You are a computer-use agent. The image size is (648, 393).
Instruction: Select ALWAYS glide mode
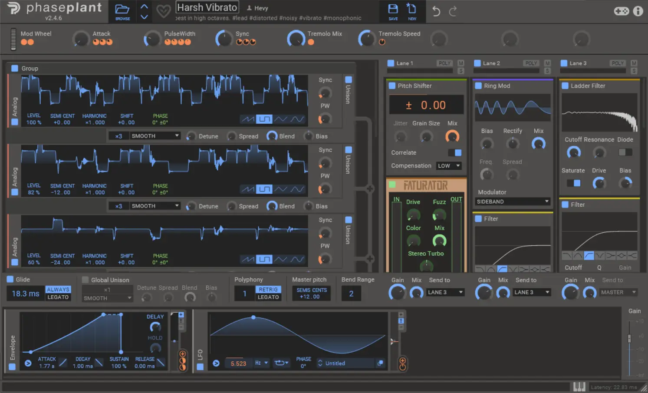58,289
